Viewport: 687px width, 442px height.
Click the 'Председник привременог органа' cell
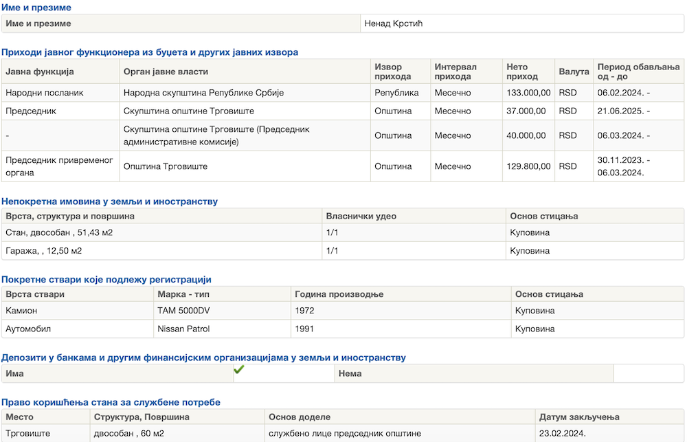coord(59,166)
